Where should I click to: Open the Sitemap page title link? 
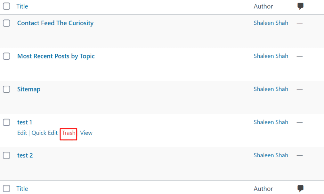29,89
